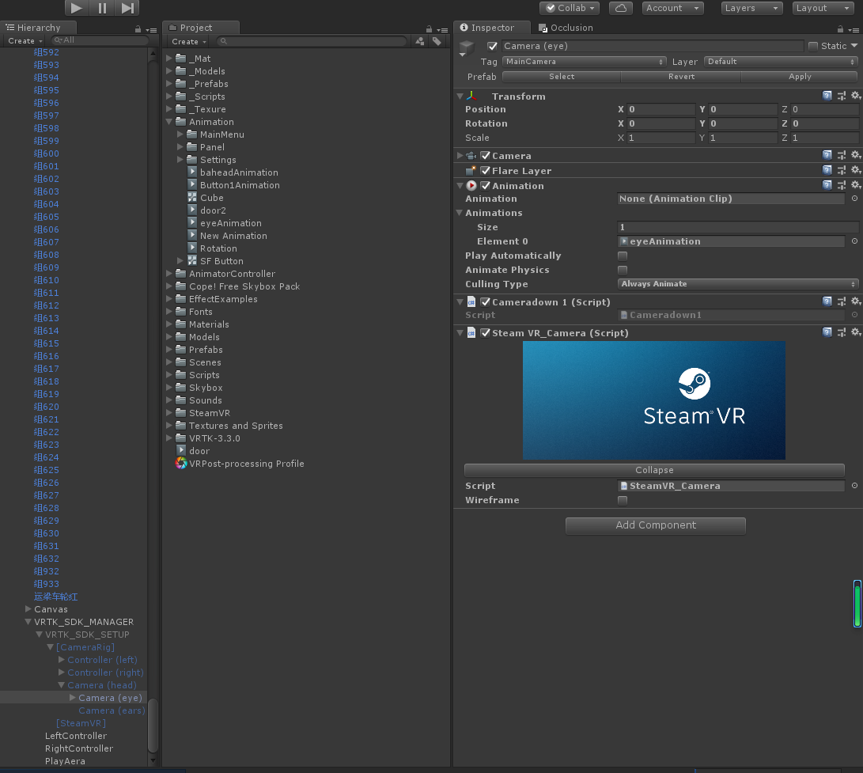Open the Layer dropdown Default
The width and height of the screenshot is (863, 773).
tap(781, 62)
